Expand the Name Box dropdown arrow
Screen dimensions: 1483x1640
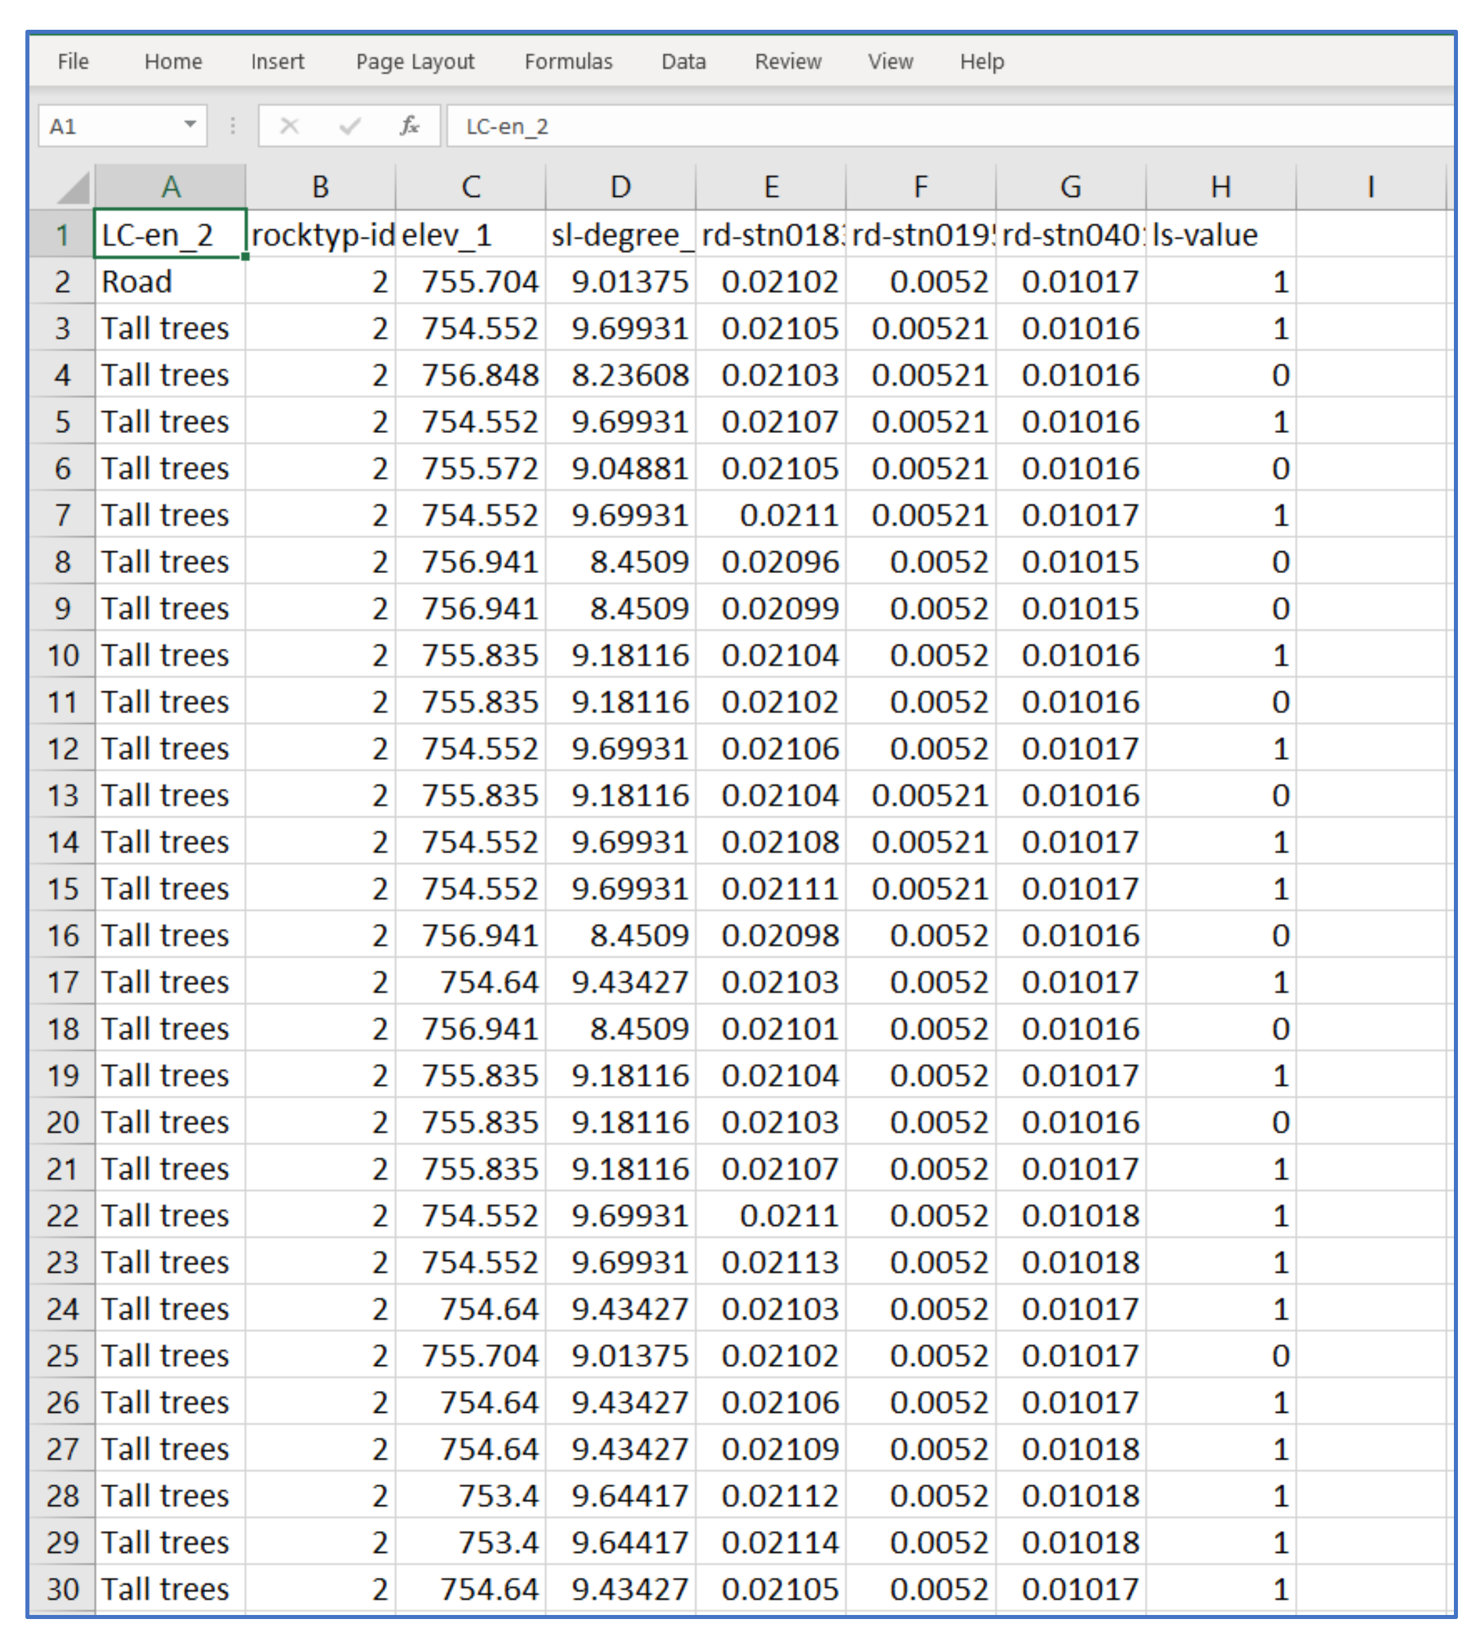[189, 125]
